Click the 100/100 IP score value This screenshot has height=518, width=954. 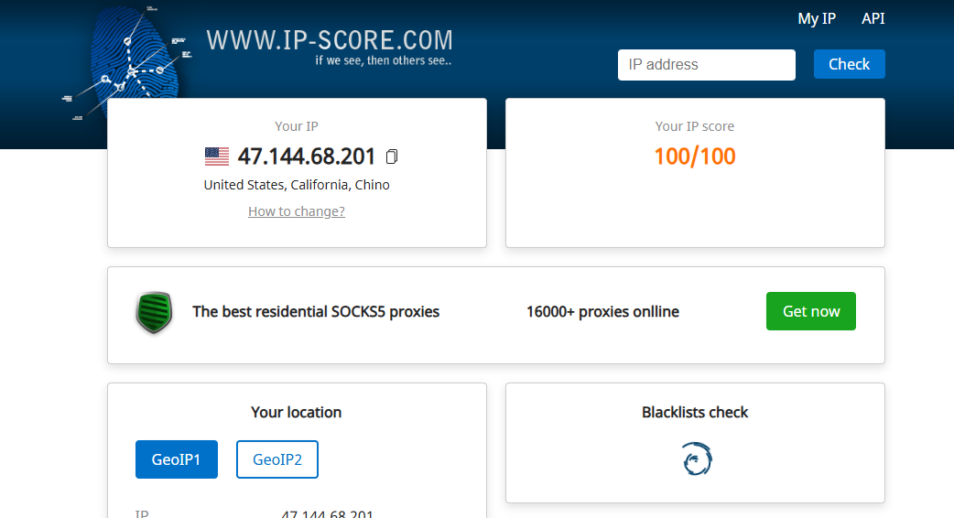coord(695,156)
